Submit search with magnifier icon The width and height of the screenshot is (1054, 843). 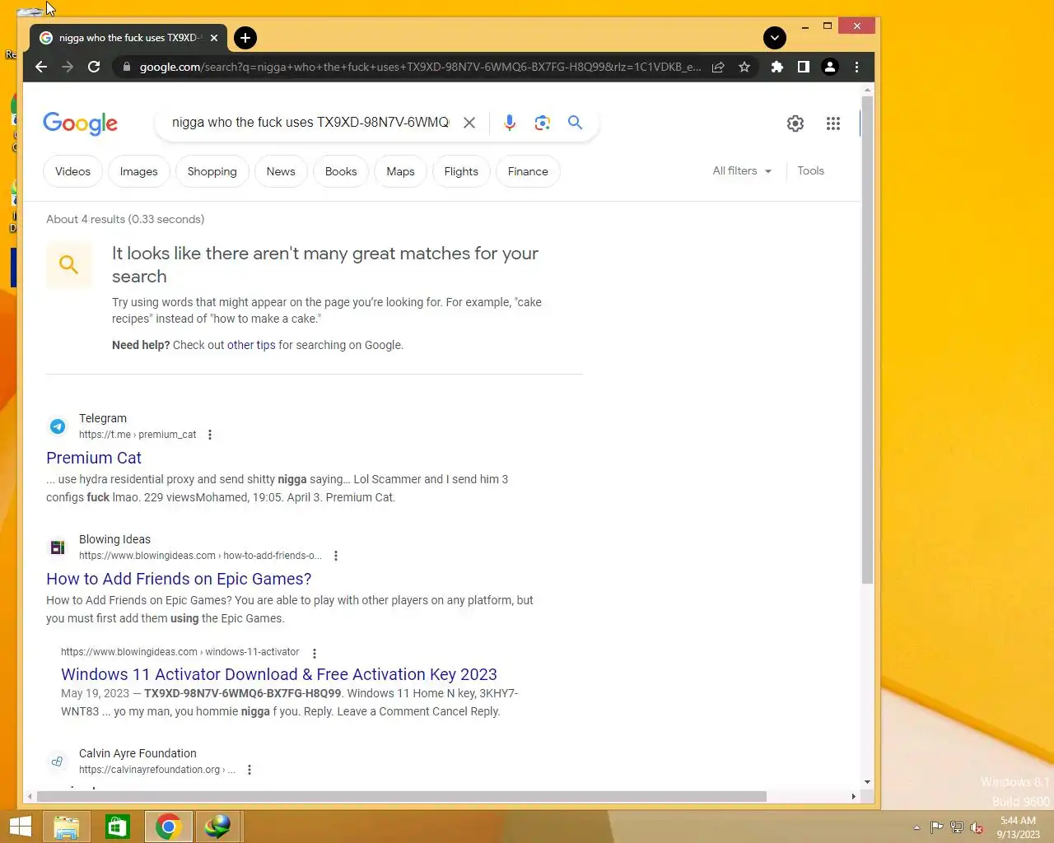(x=575, y=123)
